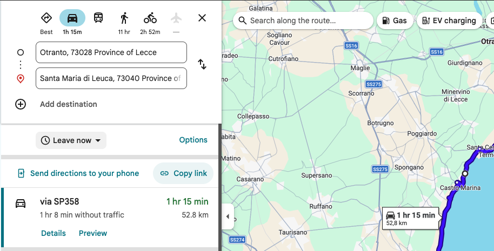Viewport: 494px width, 251px height.
Task: Click the Supersano town label
Action: 317,175
